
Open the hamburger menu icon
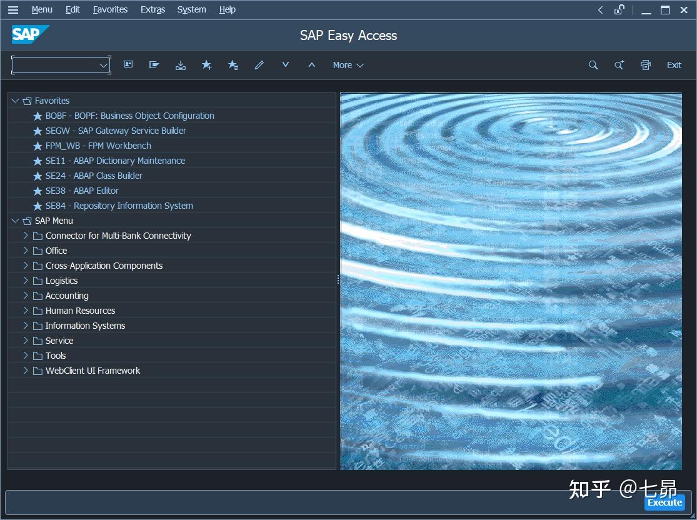tap(13, 9)
